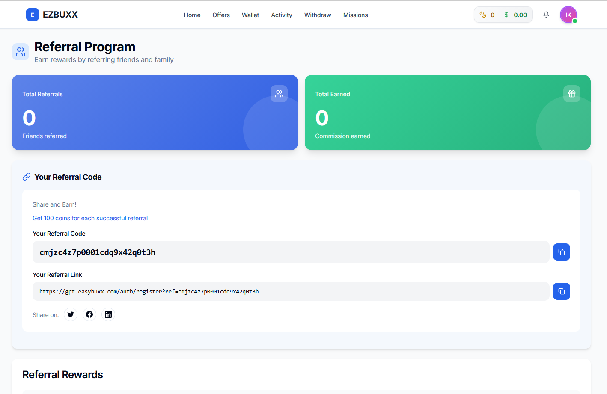Screen dimensions: 607x394
Task: Click the people icon in Total Referrals card
Action: click(x=279, y=94)
